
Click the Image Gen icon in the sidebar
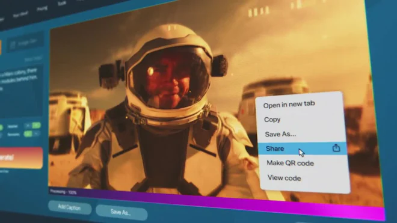13,45
